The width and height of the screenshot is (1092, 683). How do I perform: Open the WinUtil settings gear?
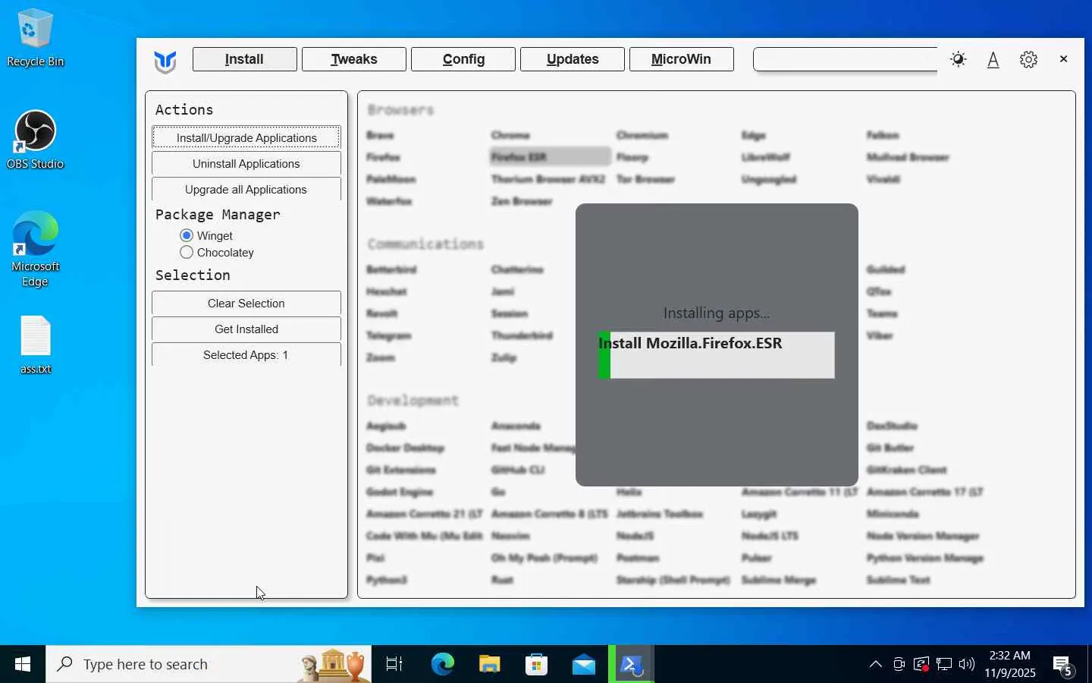click(1028, 59)
